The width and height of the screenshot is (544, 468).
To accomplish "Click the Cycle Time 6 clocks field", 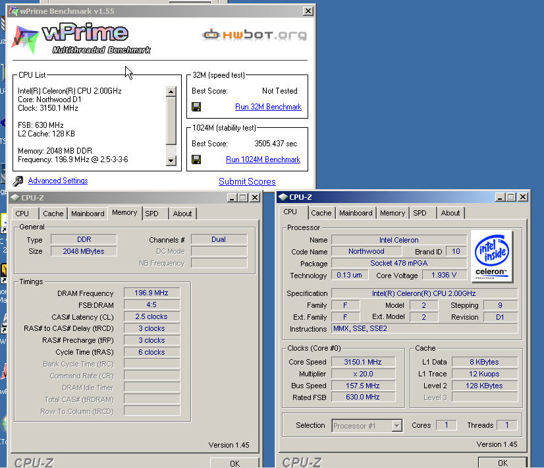I will 151,352.
